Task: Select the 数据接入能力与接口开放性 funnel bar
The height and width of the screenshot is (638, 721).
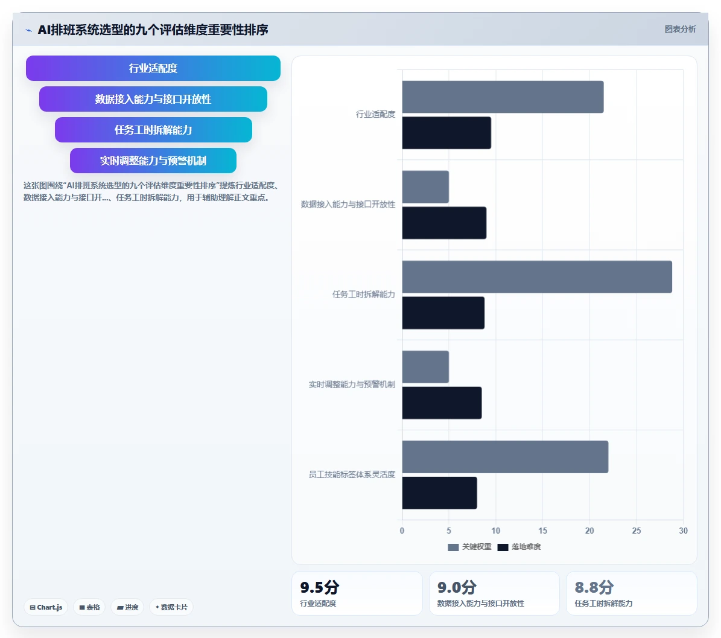Action: coord(153,99)
